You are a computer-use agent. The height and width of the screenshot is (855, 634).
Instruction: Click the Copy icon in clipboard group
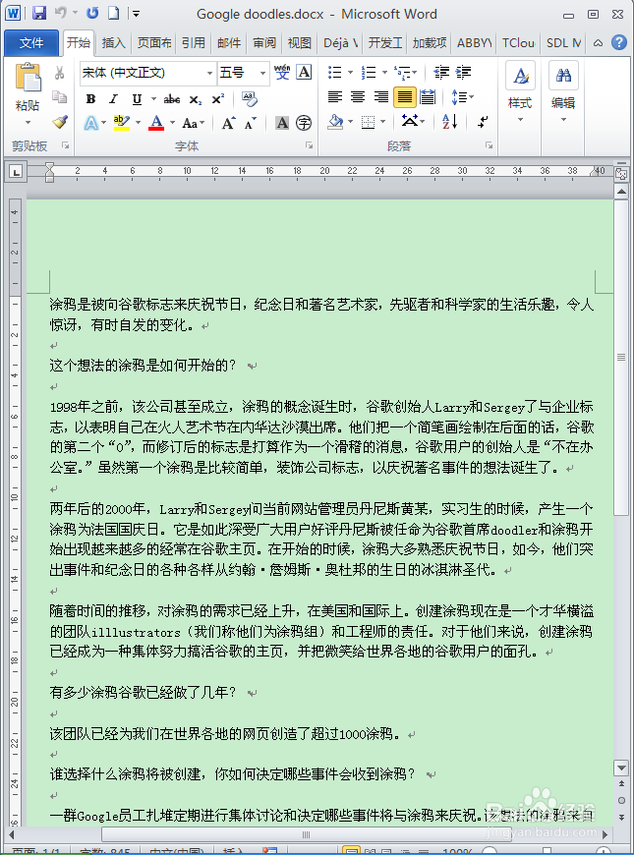coord(59,97)
